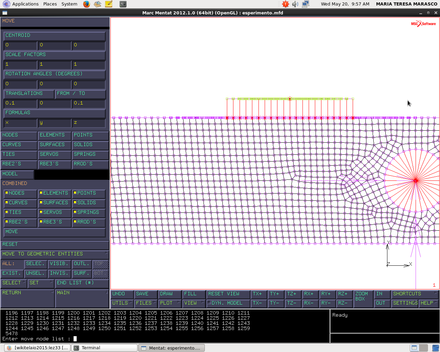Toggle the combined ELEMENTS option
Screen dimensions: 440x352
55,193
